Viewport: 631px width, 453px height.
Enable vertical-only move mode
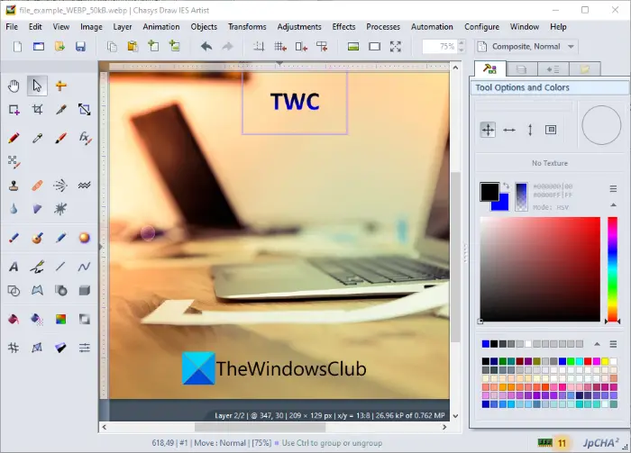[530, 130]
